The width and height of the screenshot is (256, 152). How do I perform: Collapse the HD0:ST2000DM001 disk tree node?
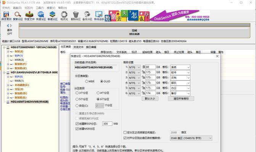point(4,47)
